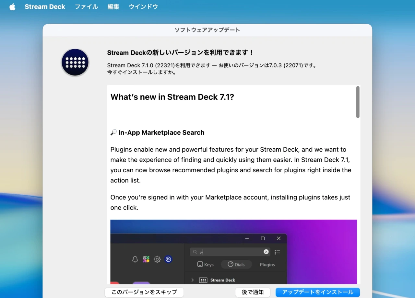The height and width of the screenshot is (298, 415).
Task: Click the settings gear icon in the preview window
Action: pos(157,259)
